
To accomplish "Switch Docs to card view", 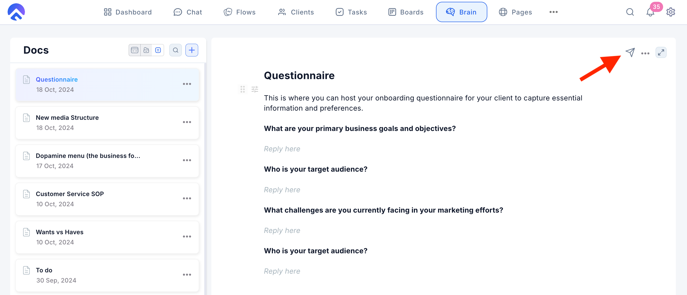I will click(135, 50).
